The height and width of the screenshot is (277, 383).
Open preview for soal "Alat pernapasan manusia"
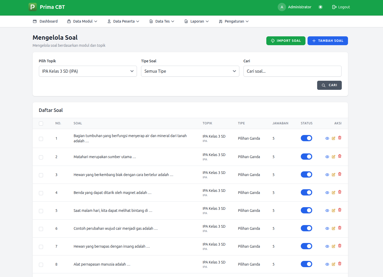click(327, 264)
